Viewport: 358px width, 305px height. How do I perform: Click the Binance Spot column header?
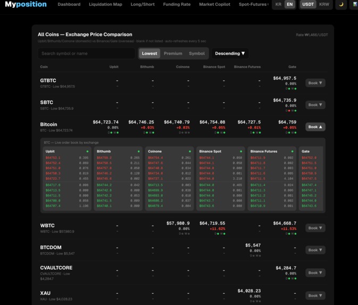click(x=214, y=67)
